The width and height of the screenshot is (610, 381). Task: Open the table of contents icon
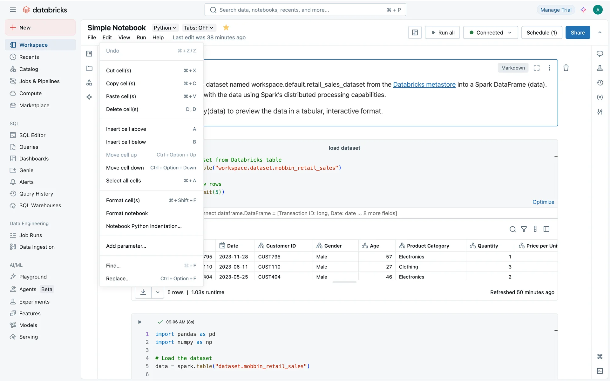tap(89, 54)
